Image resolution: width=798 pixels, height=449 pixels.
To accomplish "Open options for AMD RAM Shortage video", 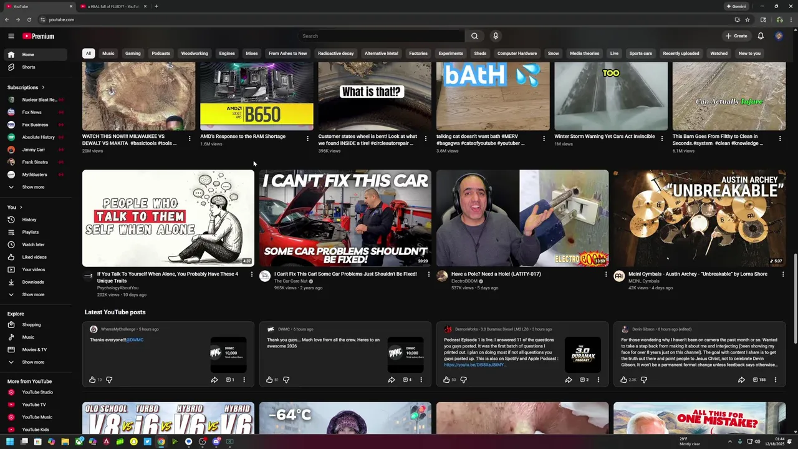I will [307, 138].
